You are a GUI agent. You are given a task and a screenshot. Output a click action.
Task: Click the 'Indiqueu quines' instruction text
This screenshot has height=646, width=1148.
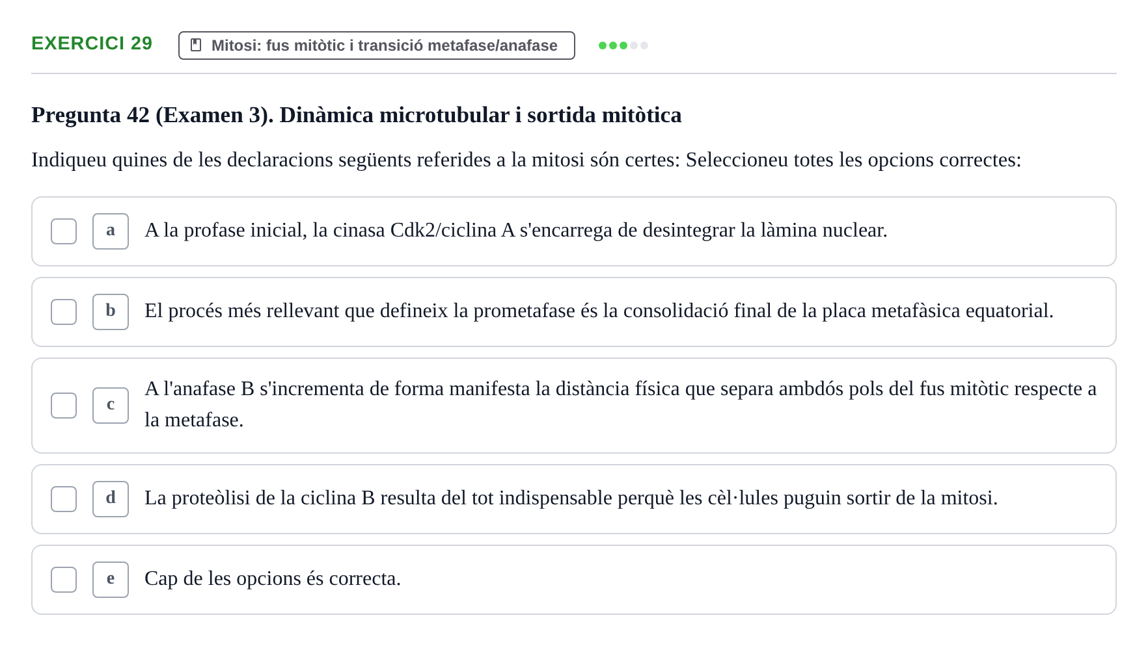(x=526, y=160)
